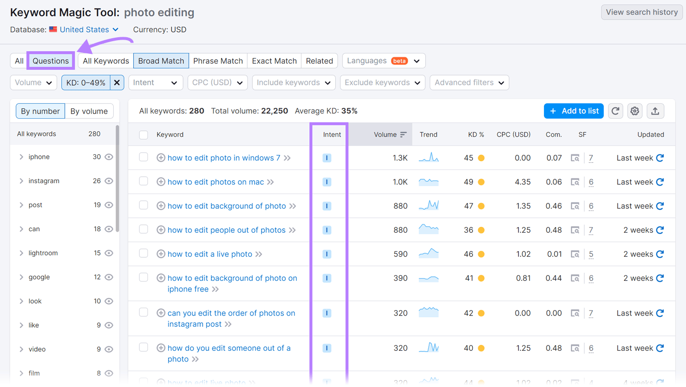Click plus icon beside 'how to edit a live photo'
This screenshot has height=387, width=686.
click(x=161, y=254)
